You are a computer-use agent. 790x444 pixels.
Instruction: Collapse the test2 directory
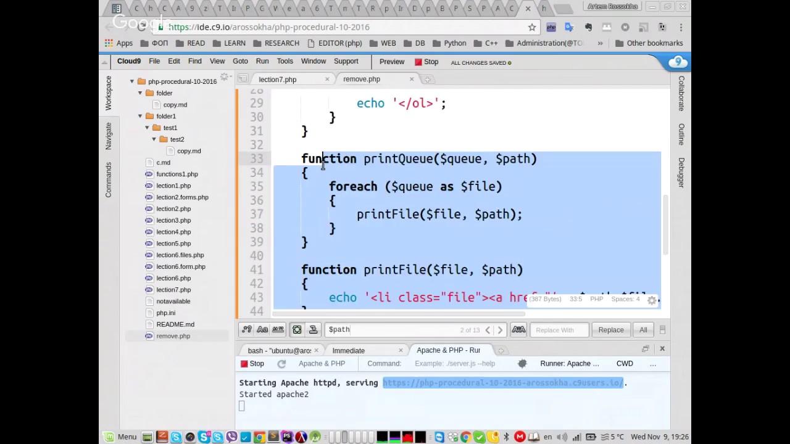coord(154,139)
